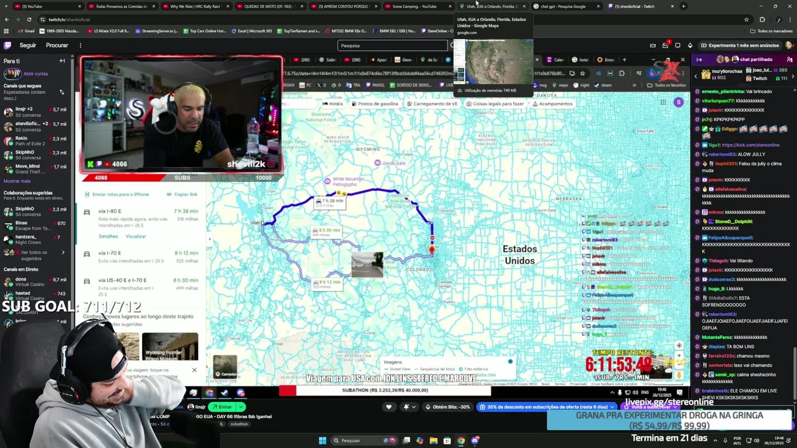Close the suggested places card with X
Screen dimensions: 797x448
tap(194, 370)
